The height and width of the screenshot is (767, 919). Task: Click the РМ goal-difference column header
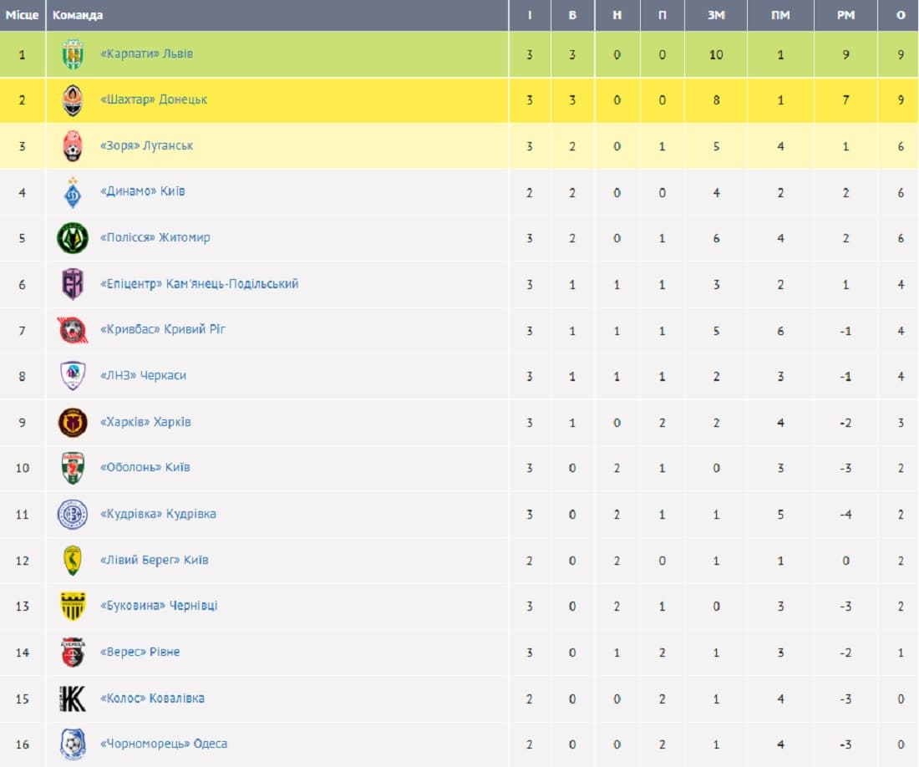[845, 15]
